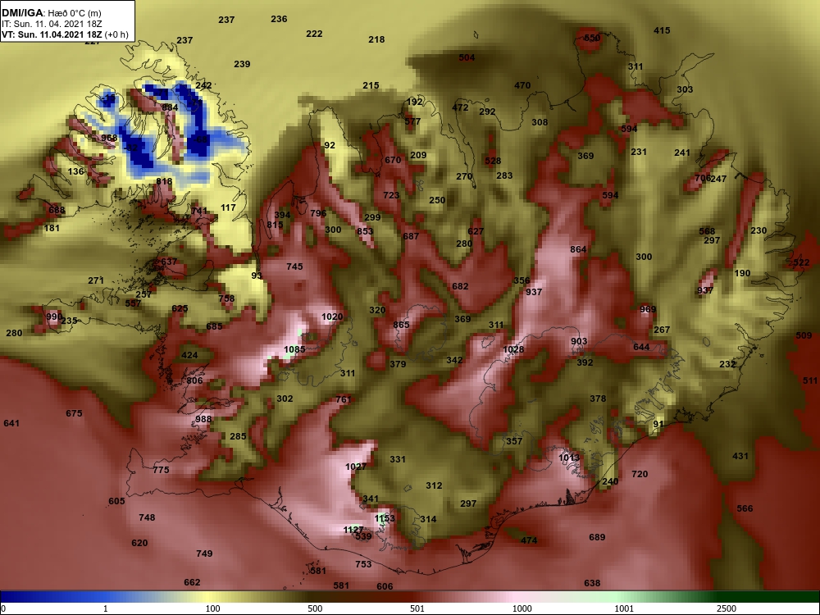The height and width of the screenshot is (615, 820).
Task: Click the legend label '501'
Action: tap(417, 608)
